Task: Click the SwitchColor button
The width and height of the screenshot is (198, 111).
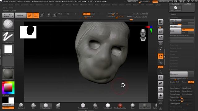Action: (8, 105)
